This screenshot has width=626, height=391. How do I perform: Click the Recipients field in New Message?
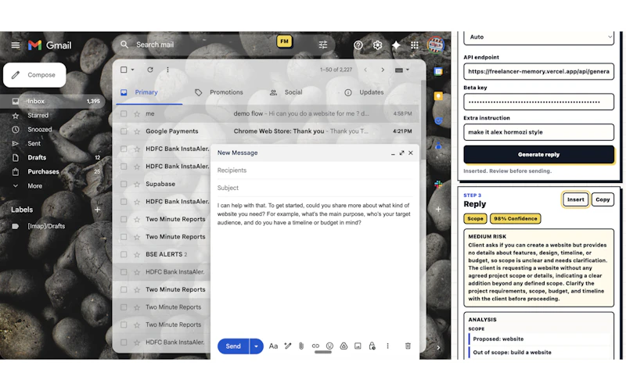tap(315, 170)
